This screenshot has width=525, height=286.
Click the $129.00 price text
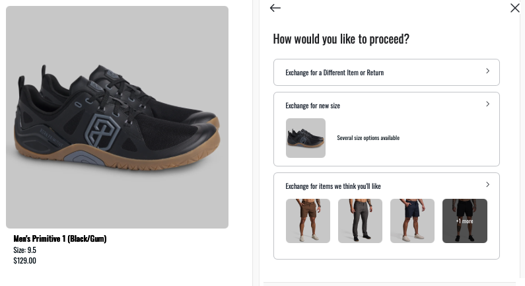coord(25,260)
